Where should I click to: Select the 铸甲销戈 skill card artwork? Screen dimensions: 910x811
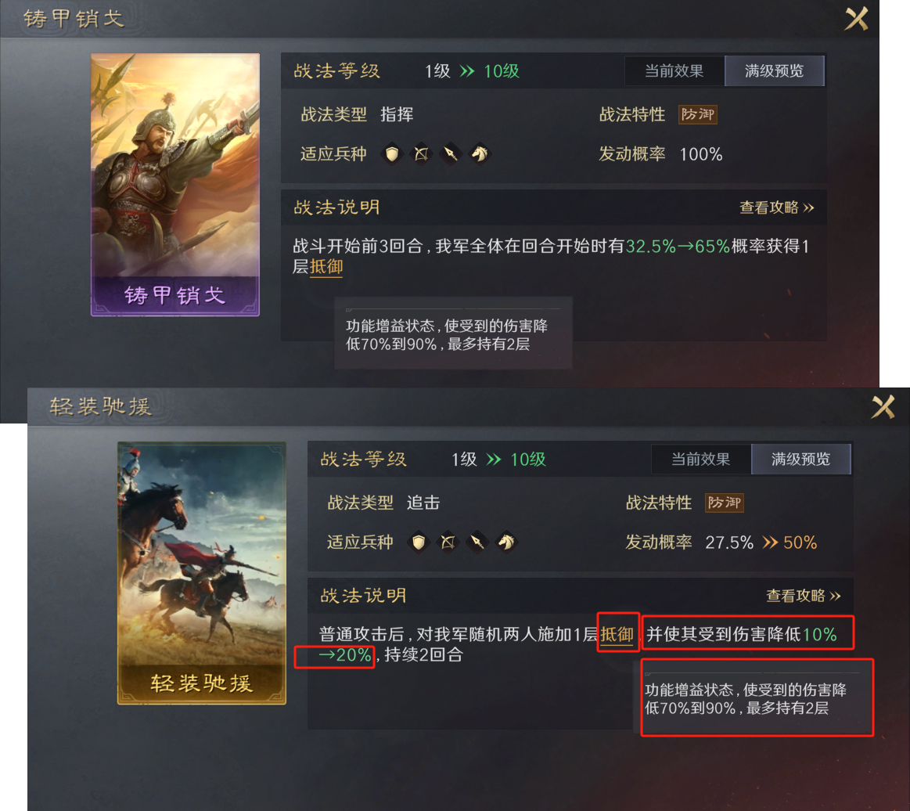click(175, 185)
